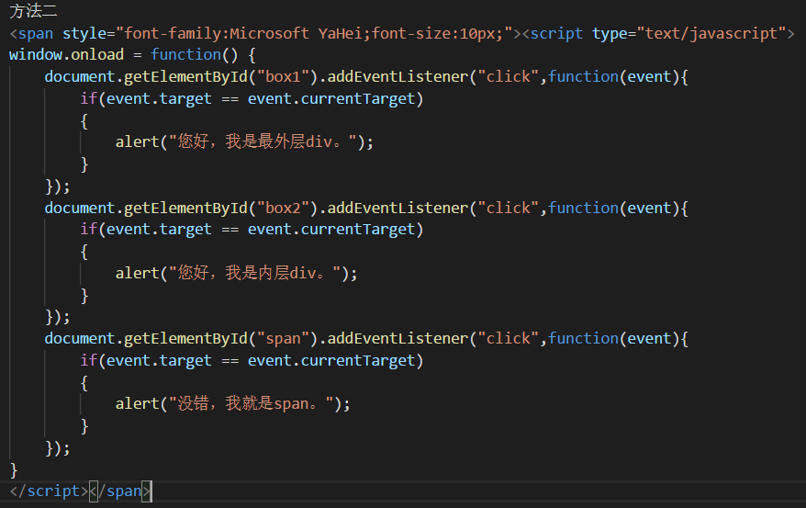Click the string "span" in getElementById
806x508 pixels.
pyautogui.click(x=283, y=338)
